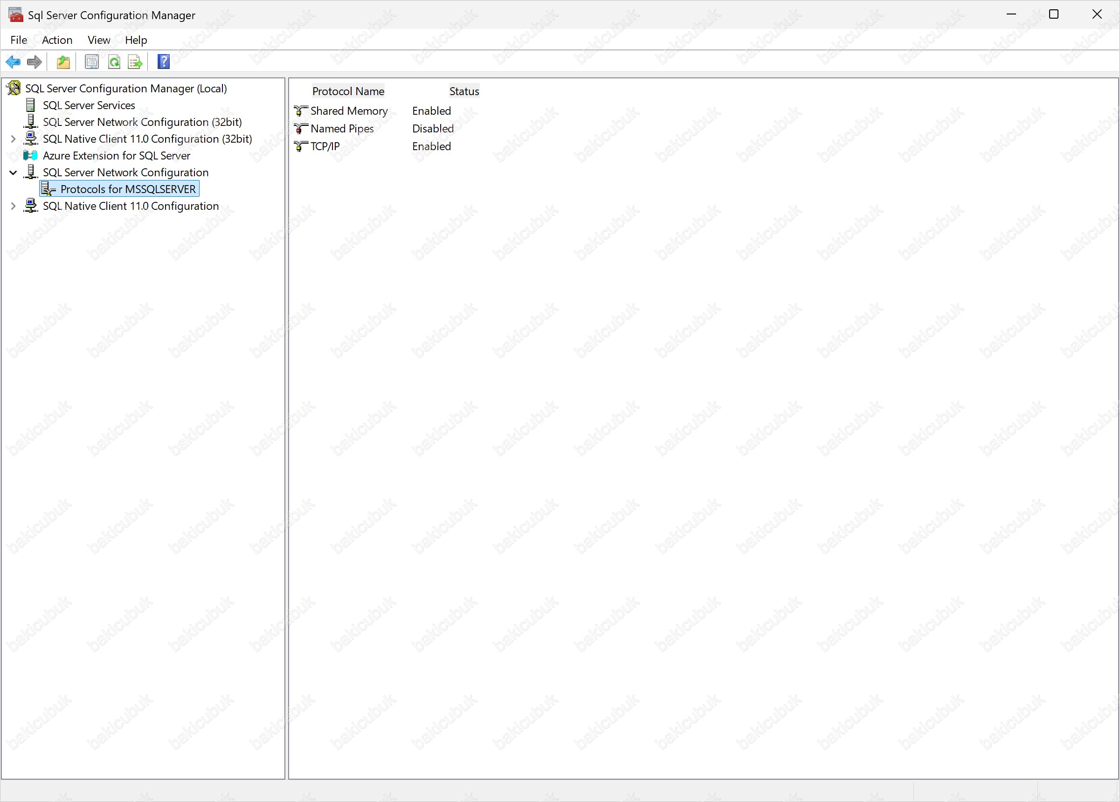Select SQL Server Services in the tree
This screenshot has width=1120, height=802.
click(x=89, y=105)
